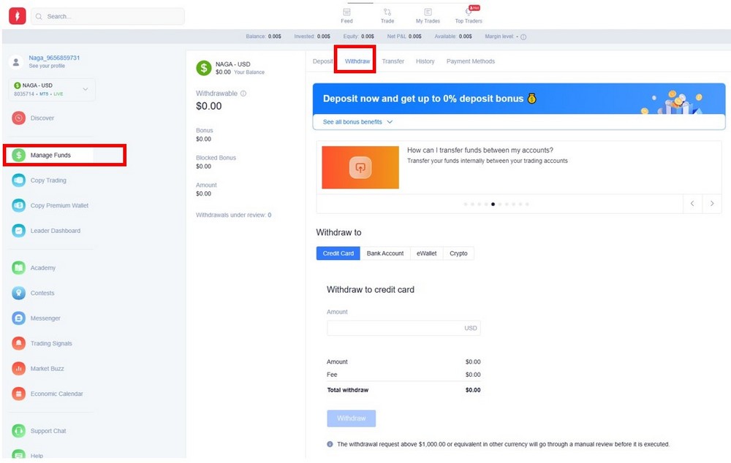Switch to the Payment Methods tab
Viewport: 731px width, 463px height.
470,61
